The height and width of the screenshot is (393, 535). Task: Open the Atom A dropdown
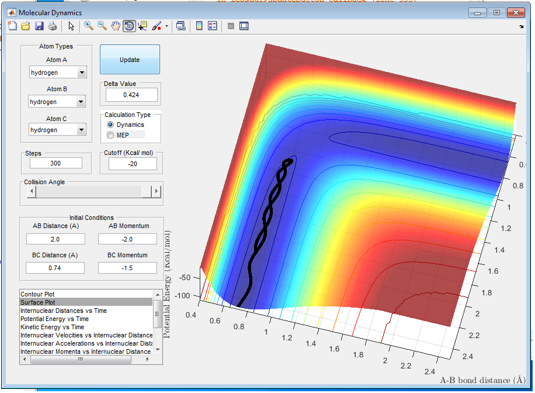tap(81, 73)
